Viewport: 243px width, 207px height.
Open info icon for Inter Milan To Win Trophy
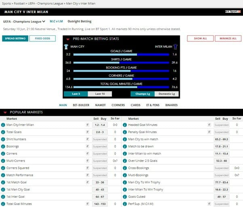(x=125, y=190)
